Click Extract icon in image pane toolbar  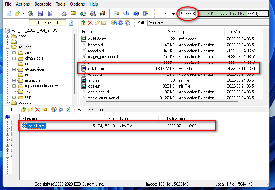114,23
